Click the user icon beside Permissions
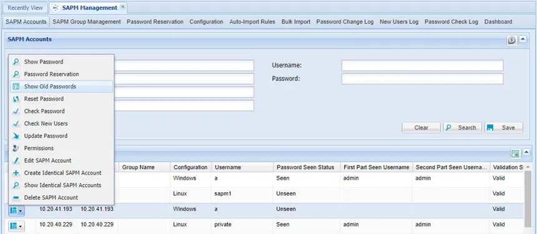 (16, 148)
